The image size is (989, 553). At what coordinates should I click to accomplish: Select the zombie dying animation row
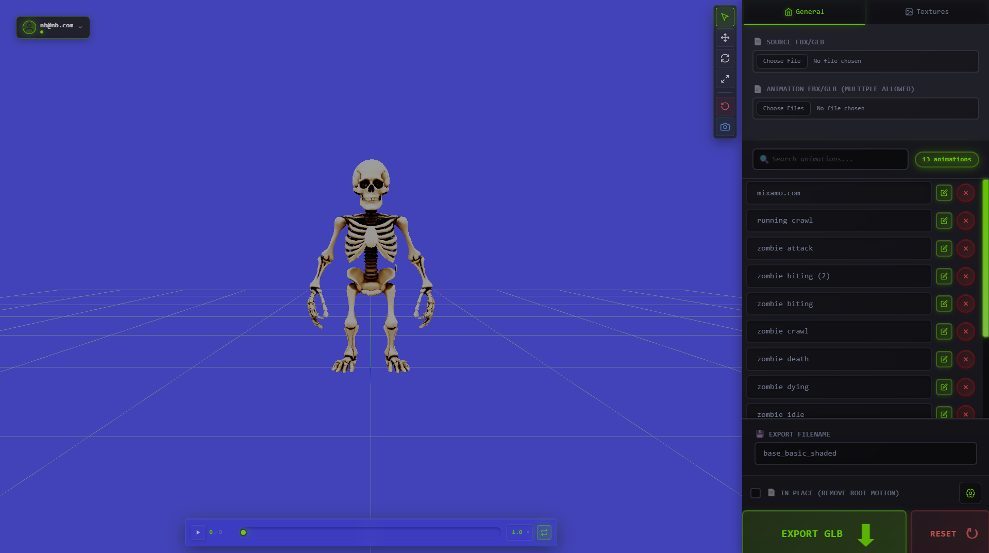839,387
